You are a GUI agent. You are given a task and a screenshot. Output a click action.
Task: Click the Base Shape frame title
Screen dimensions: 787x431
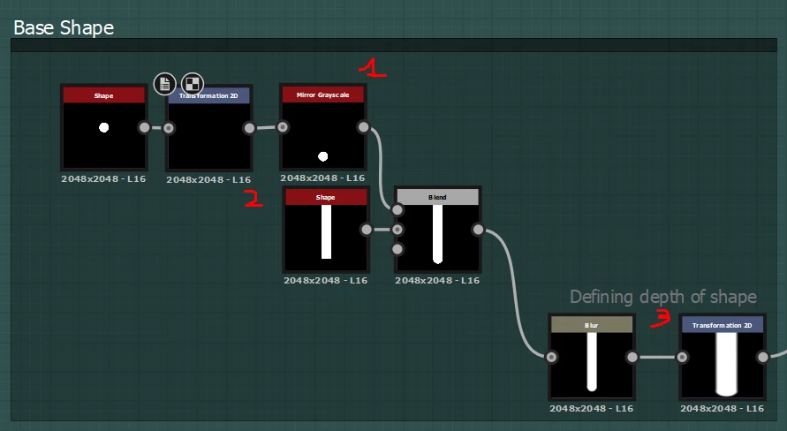[64, 27]
